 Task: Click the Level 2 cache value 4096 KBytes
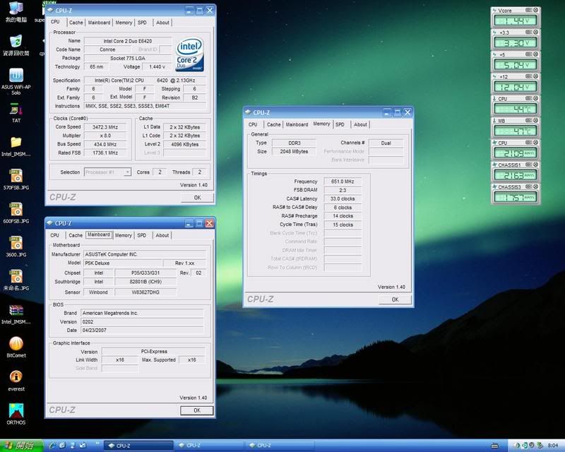[x=185, y=144]
